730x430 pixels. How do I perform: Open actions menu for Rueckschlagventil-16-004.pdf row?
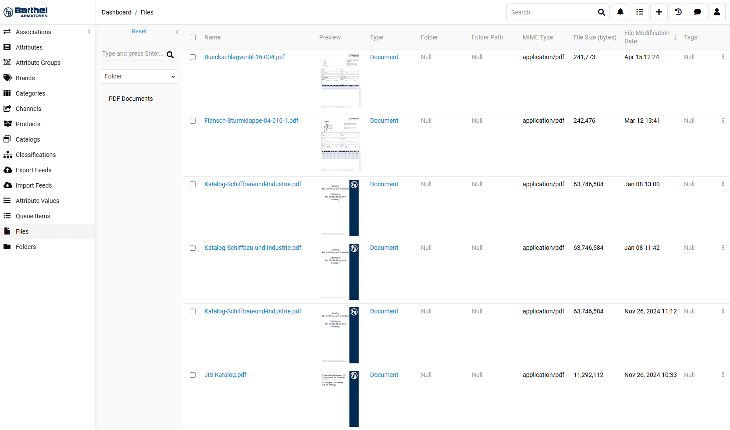click(x=723, y=57)
